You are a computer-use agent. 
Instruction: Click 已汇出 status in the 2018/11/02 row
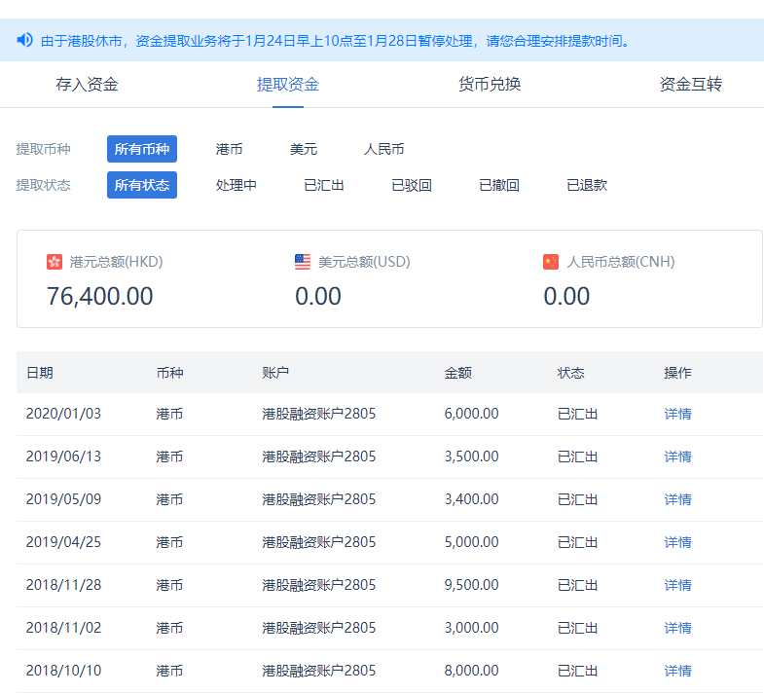pos(577,628)
